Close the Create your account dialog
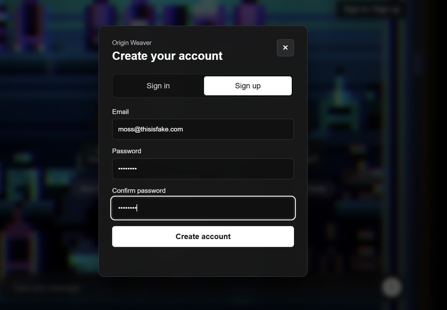Viewport: 447px width, 310px height. [285, 48]
